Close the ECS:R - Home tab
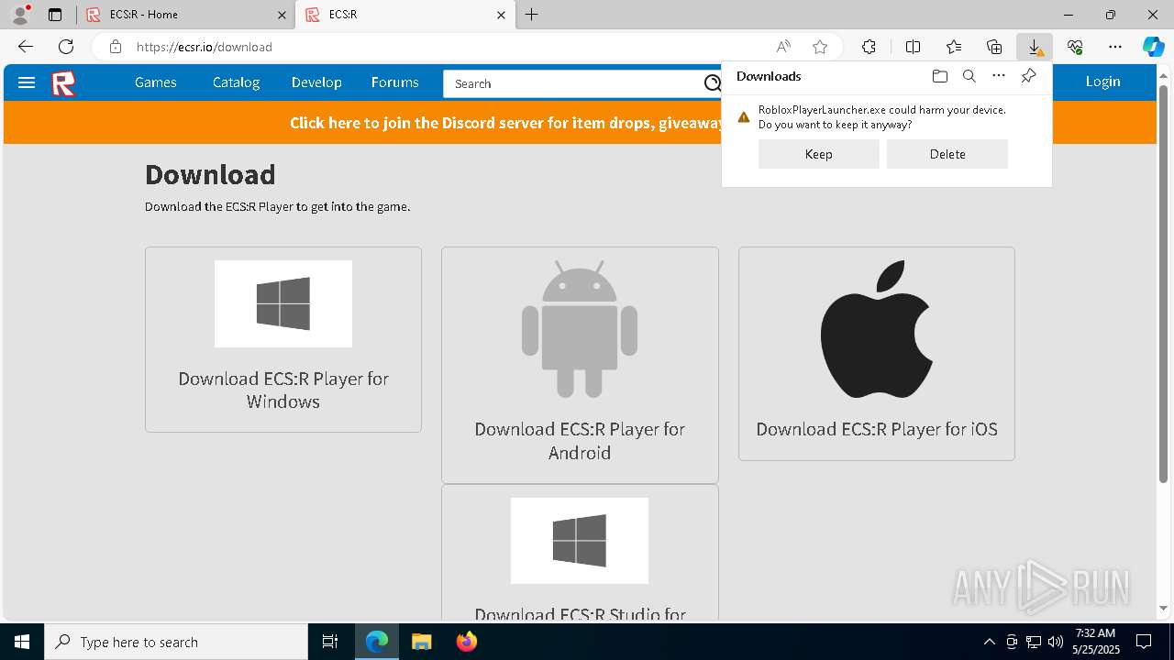Viewport: 1174px width, 660px height. (x=282, y=15)
